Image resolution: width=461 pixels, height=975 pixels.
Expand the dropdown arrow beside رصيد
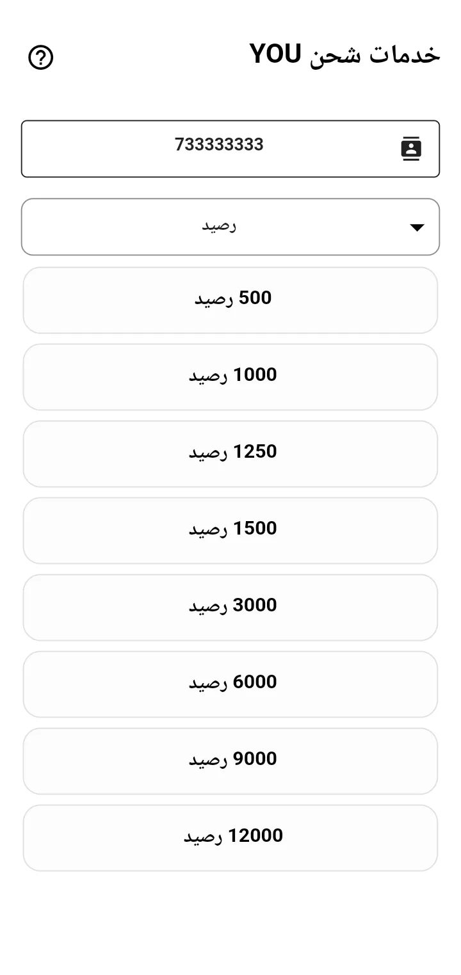[x=417, y=227]
